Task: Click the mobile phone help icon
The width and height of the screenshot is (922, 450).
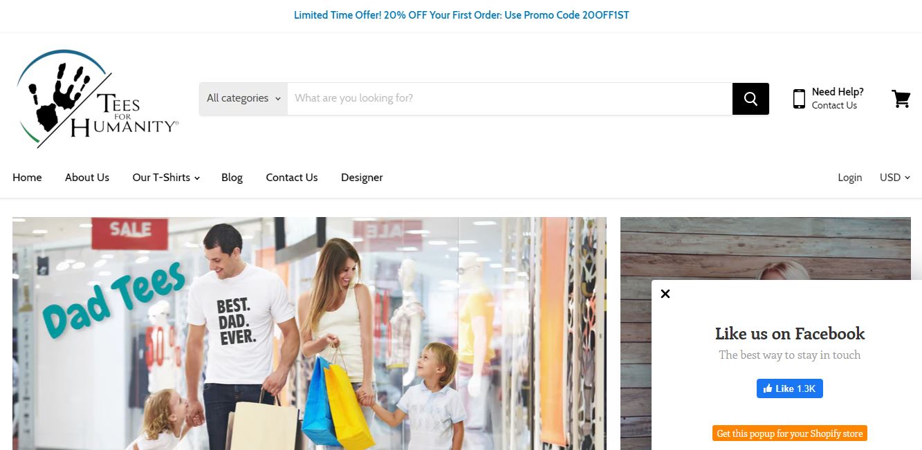Action: coord(799,99)
